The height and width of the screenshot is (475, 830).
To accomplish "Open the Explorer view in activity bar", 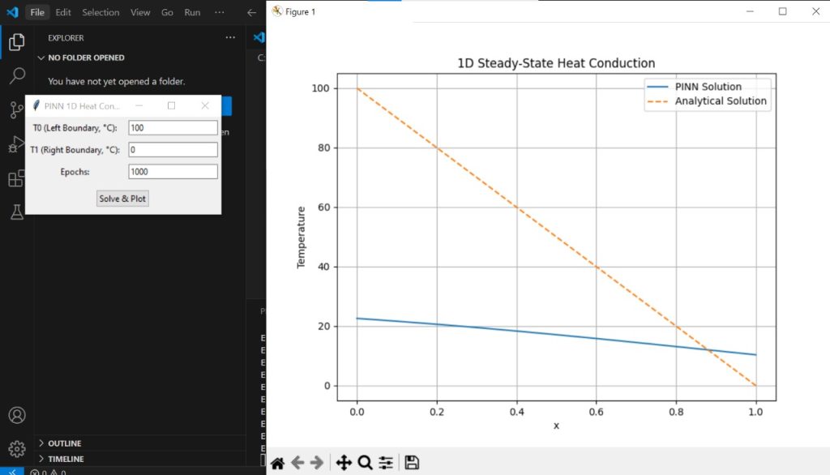I will tap(16, 43).
